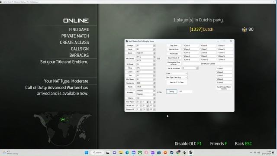Launch Microsoft Edge from the taskbar
This screenshot has height=156, width=277.
coord(127,153)
